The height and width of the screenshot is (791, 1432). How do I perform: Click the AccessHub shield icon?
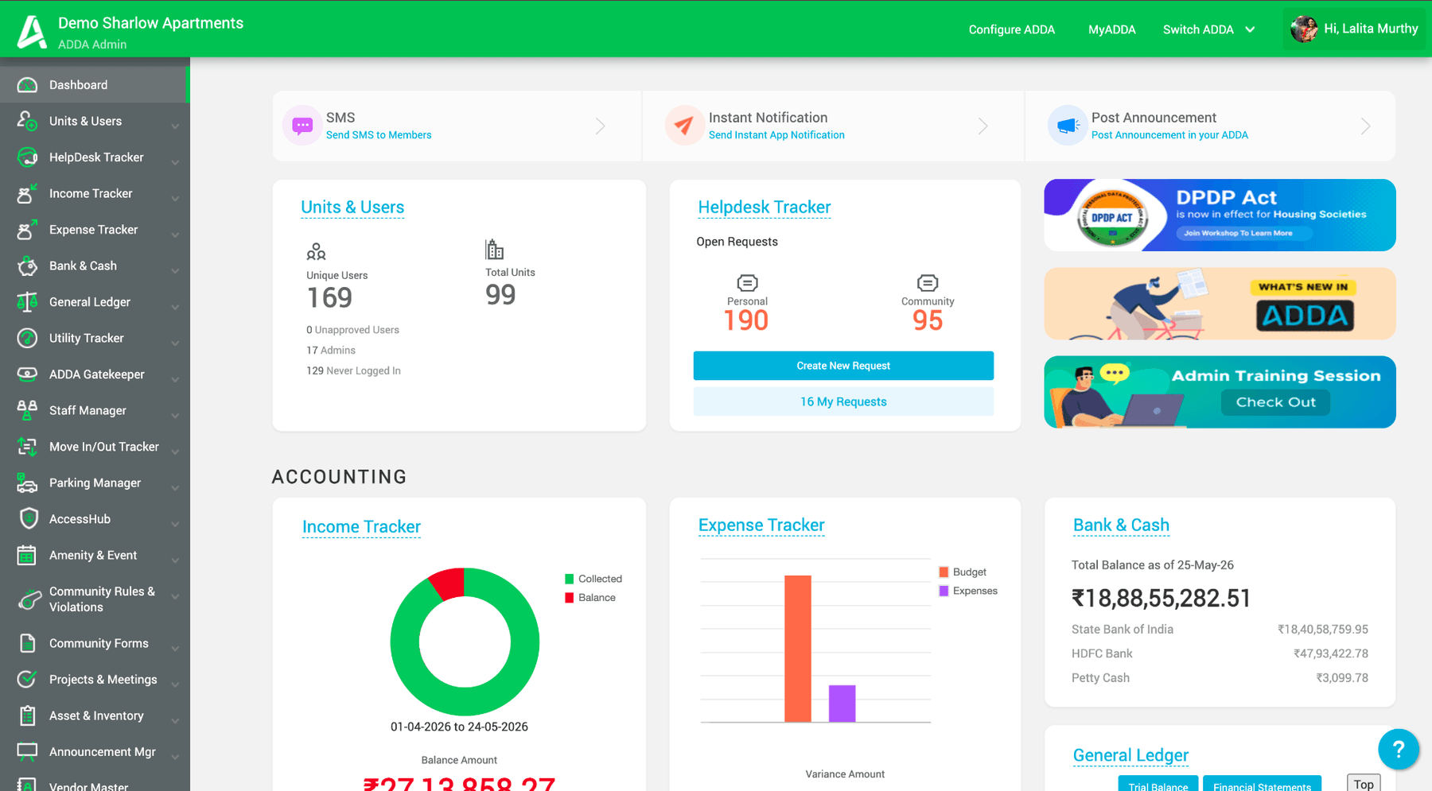(x=29, y=519)
